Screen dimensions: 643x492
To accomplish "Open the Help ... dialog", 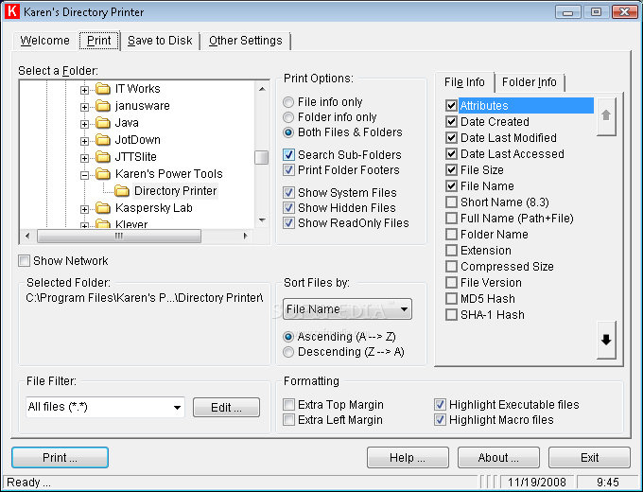I will point(408,458).
